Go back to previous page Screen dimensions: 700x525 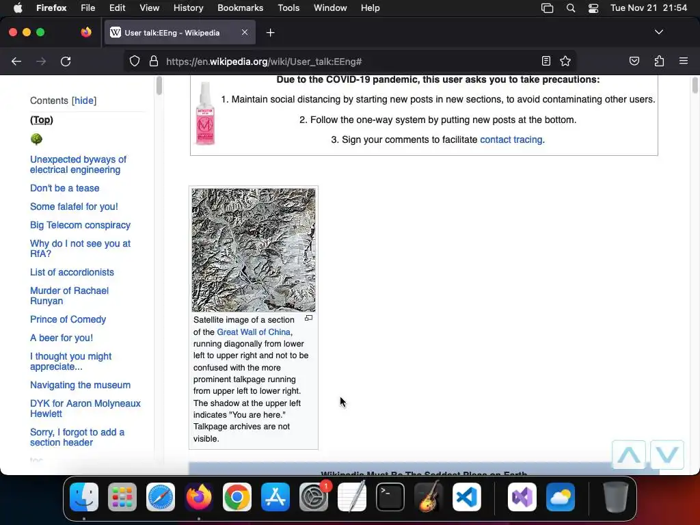pyautogui.click(x=16, y=61)
